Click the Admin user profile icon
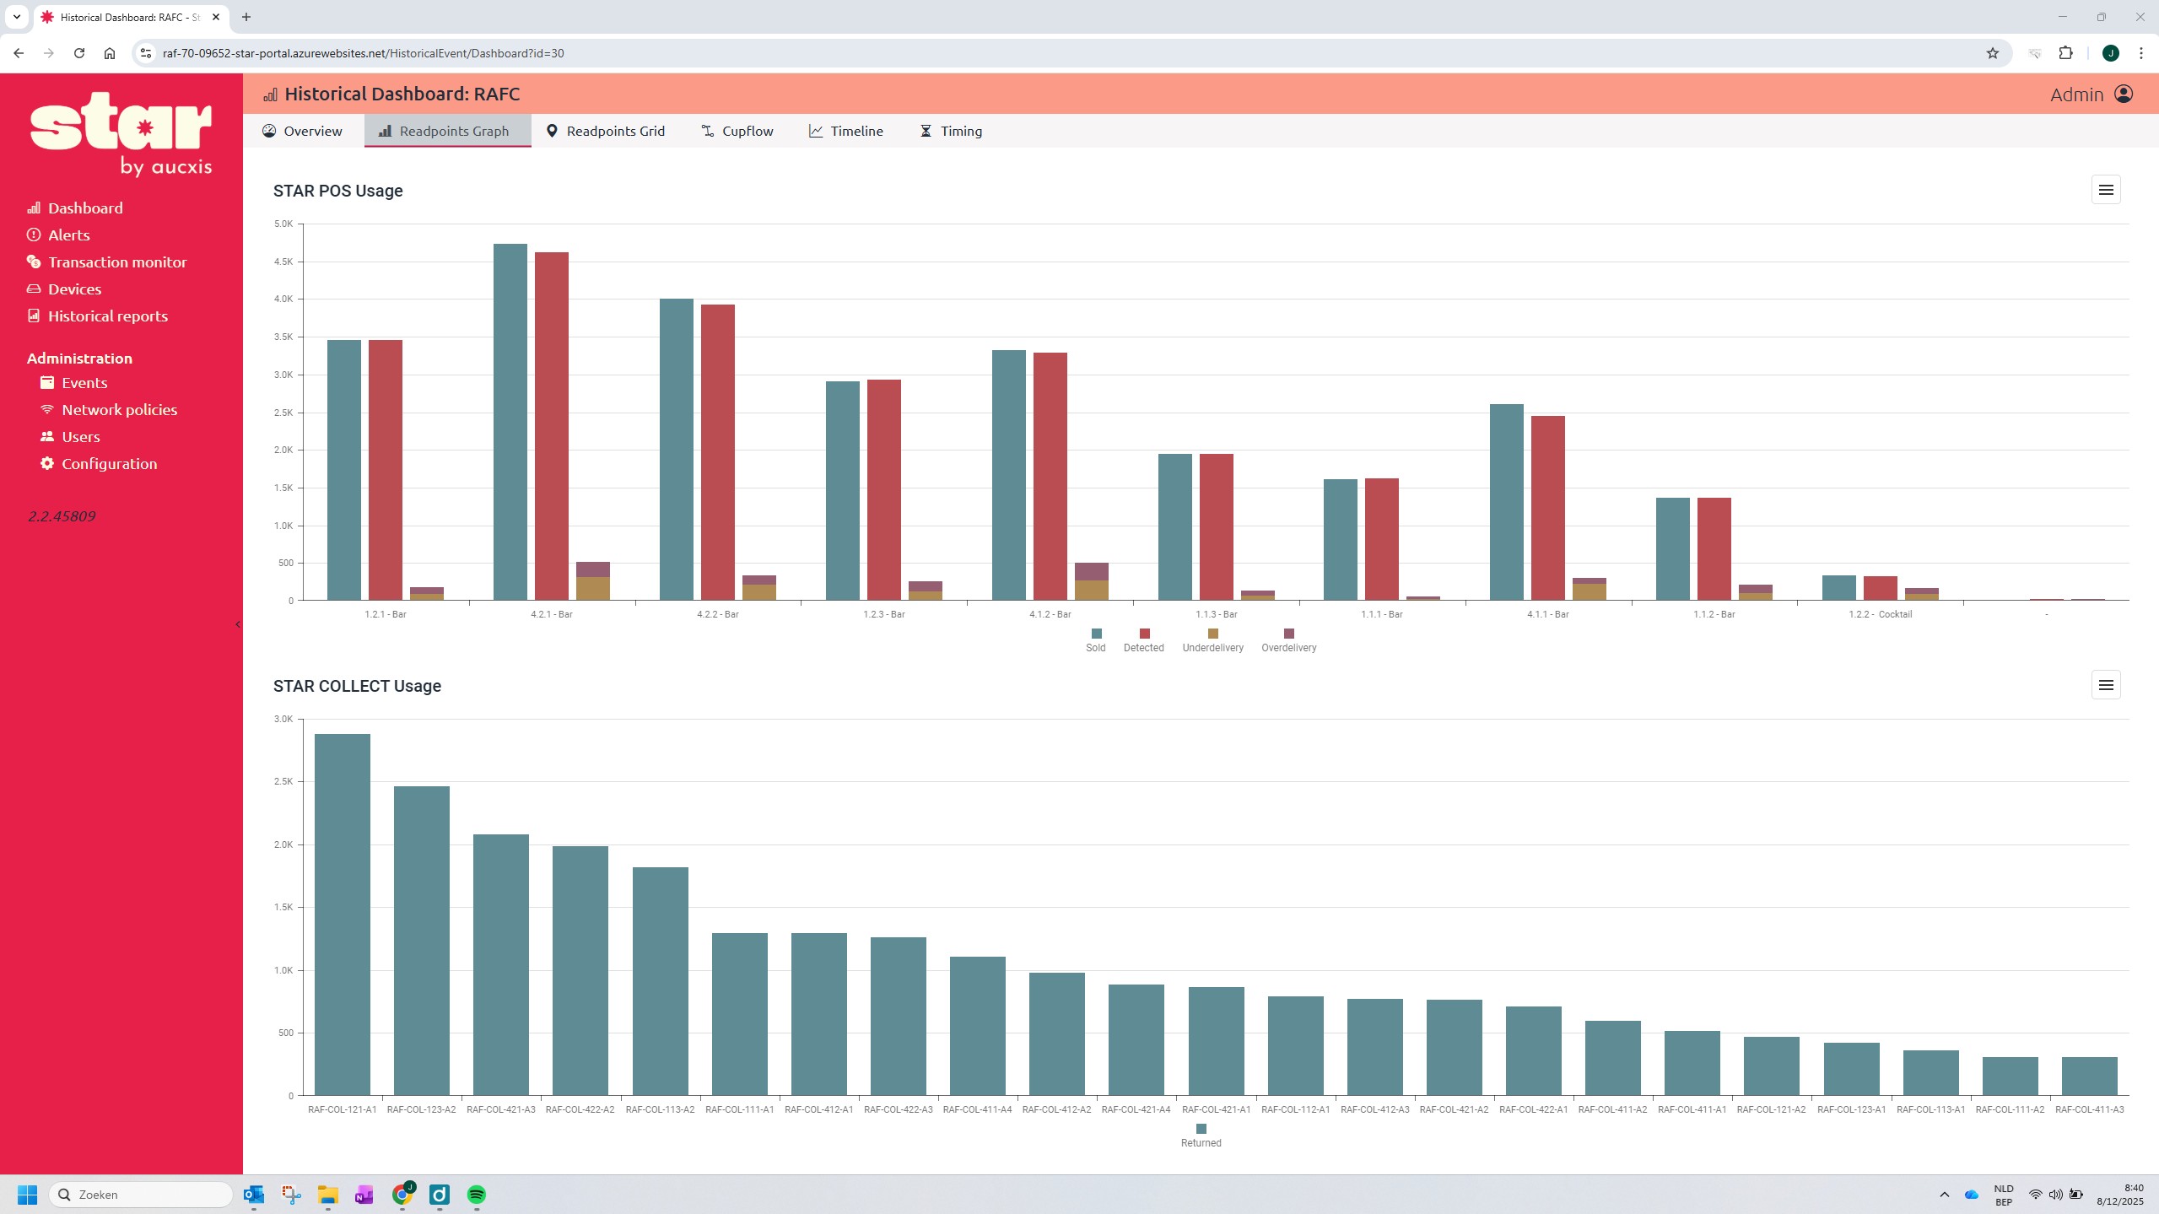Screen dimensions: 2159x1214 [x=2124, y=94]
